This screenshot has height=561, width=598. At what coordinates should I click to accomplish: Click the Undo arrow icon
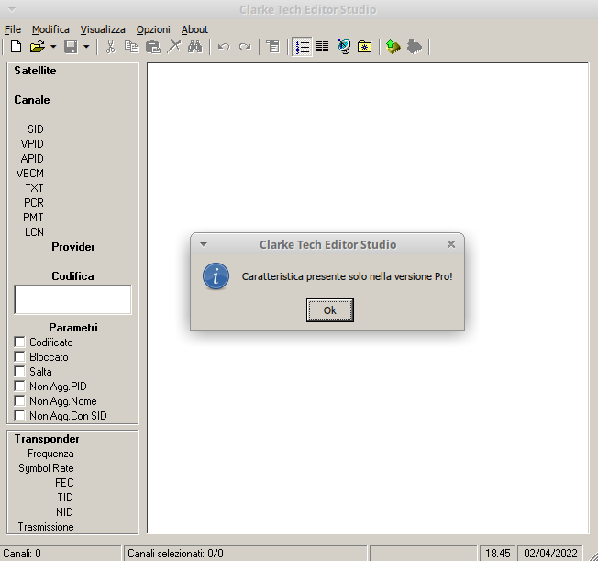(x=224, y=47)
